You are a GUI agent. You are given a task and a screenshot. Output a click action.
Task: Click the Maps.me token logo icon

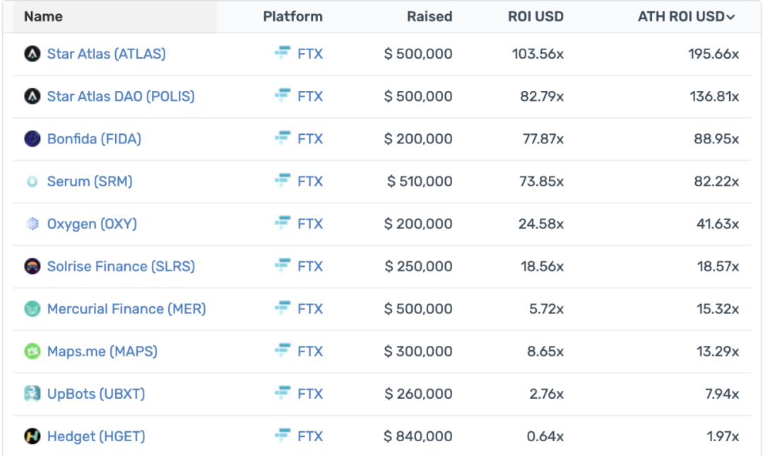[x=32, y=351]
